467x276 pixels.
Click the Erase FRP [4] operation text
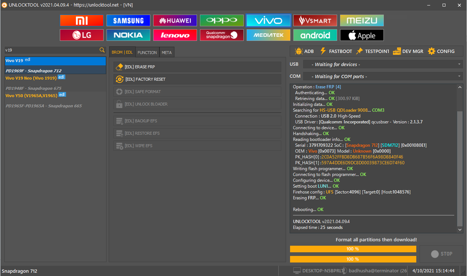328,87
